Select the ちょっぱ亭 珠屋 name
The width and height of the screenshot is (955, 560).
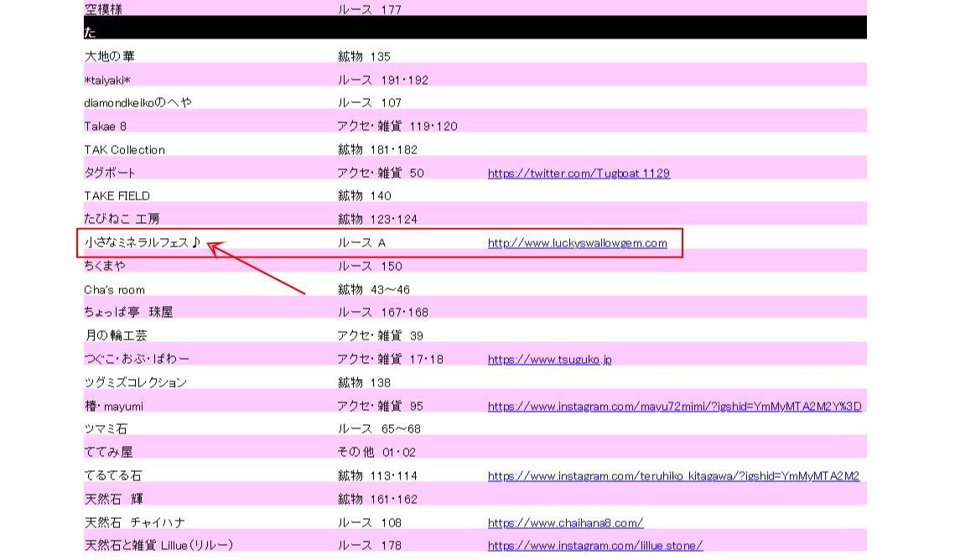point(128,312)
